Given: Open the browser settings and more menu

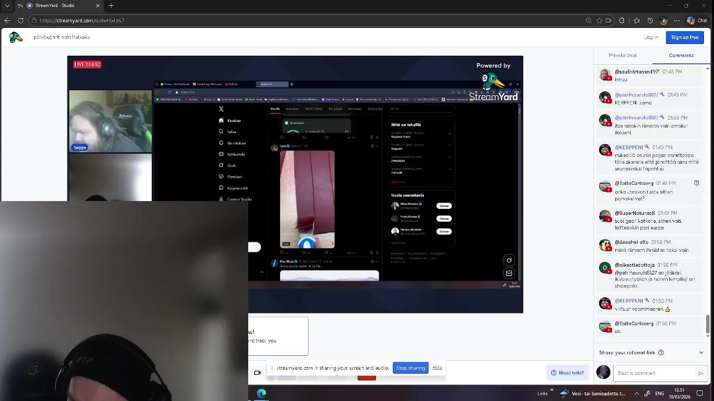Looking at the screenshot, I should (677, 21).
